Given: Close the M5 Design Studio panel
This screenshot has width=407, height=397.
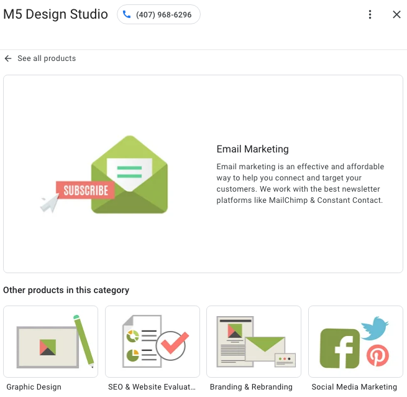Looking at the screenshot, I should tap(396, 14).
